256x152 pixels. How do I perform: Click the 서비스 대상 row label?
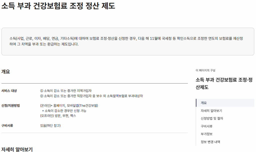click(x=9, y=91)
